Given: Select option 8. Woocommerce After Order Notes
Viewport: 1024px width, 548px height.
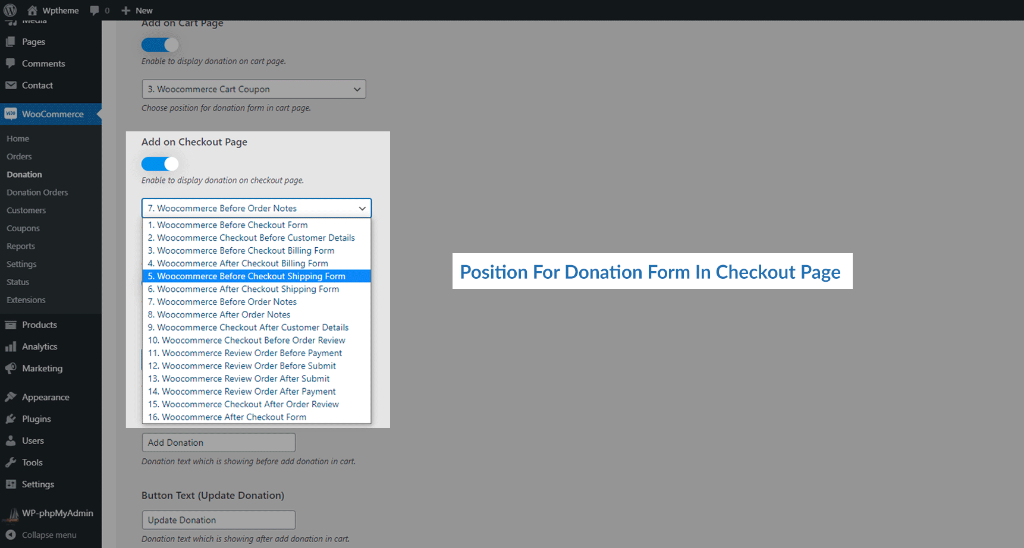Looking at the screenshot, I should tap(256, 314).
